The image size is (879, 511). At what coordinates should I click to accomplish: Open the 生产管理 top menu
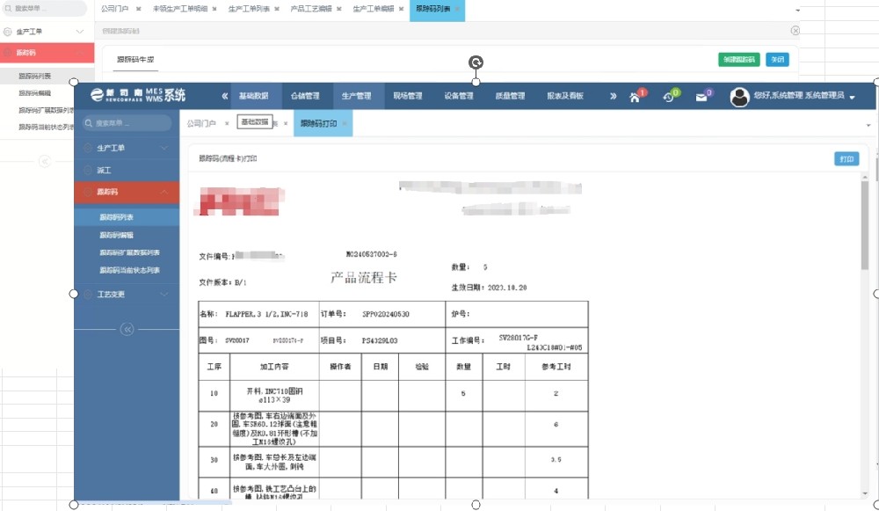pyautogui.click(x=357, y=96)
